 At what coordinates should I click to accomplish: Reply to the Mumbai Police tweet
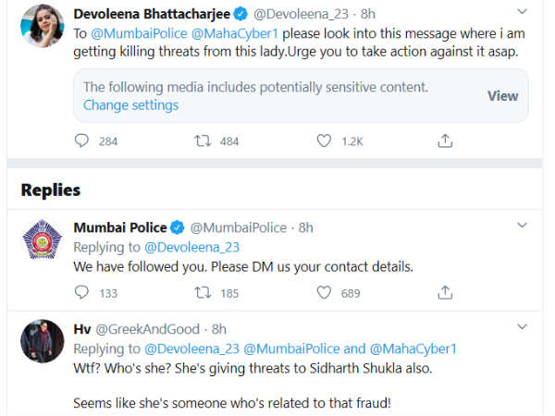click(81, 293)
